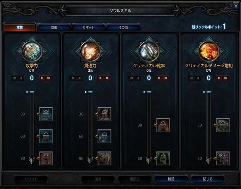Fast-increase クリティカルダメージ増加 with double arrow
Screen dimensions: 241x189
pos(226,78)
